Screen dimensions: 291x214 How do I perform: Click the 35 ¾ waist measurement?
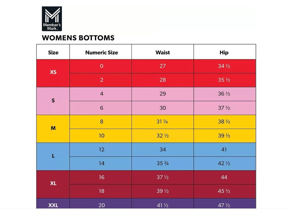(162, 163)
